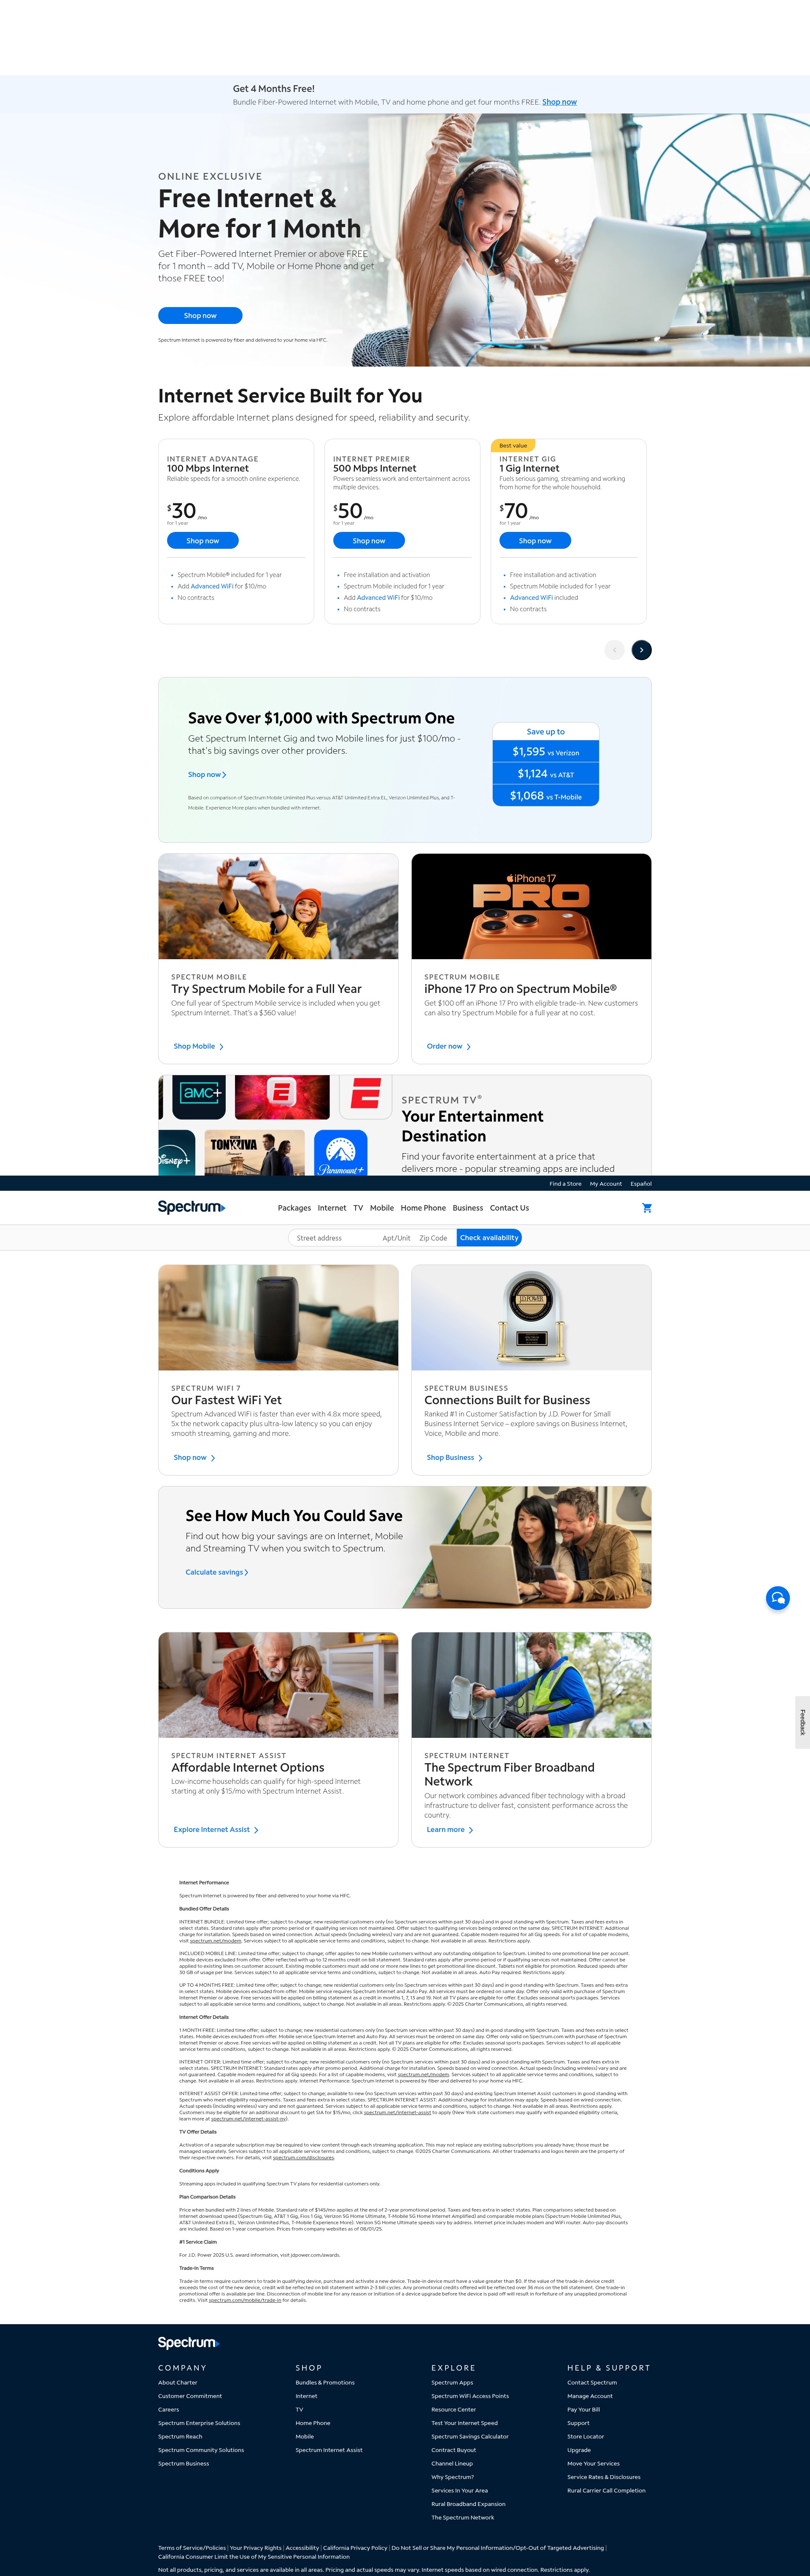
Task: Click Shop now link in top promo banner
Action: coord(559,102)
